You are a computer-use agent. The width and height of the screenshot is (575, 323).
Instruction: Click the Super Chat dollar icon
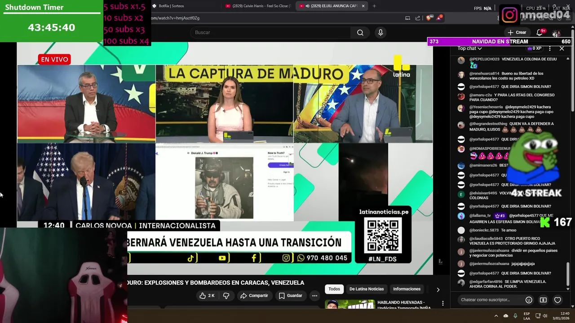543,300
